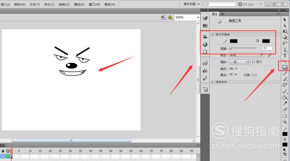The image size is (290, 161).
Task: Open the Align panel icon
Action: tap(205, 37)
